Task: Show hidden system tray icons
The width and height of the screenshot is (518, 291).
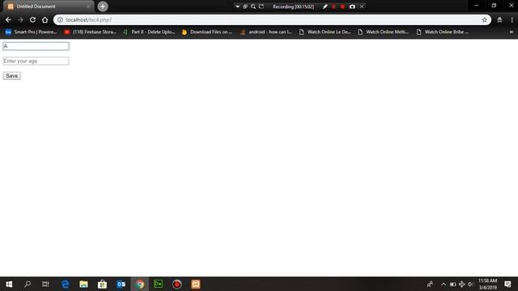Action: tap(444, 284)
